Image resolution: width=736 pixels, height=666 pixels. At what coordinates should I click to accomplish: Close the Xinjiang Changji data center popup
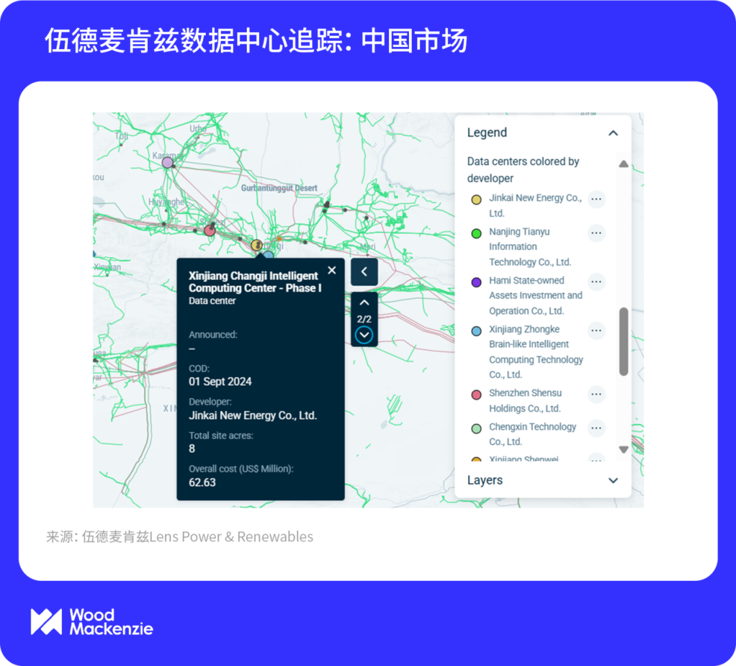332,270
